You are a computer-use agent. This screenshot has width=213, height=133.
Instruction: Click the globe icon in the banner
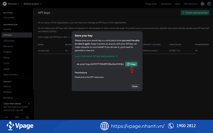coord(104,126)
